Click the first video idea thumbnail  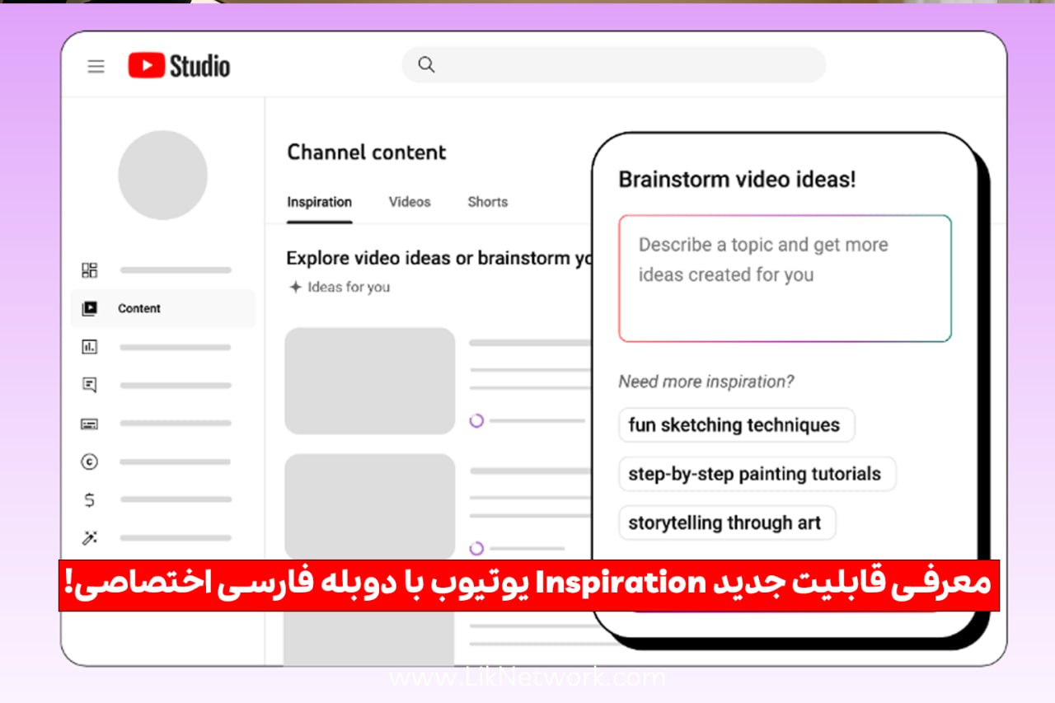(370, 381)
